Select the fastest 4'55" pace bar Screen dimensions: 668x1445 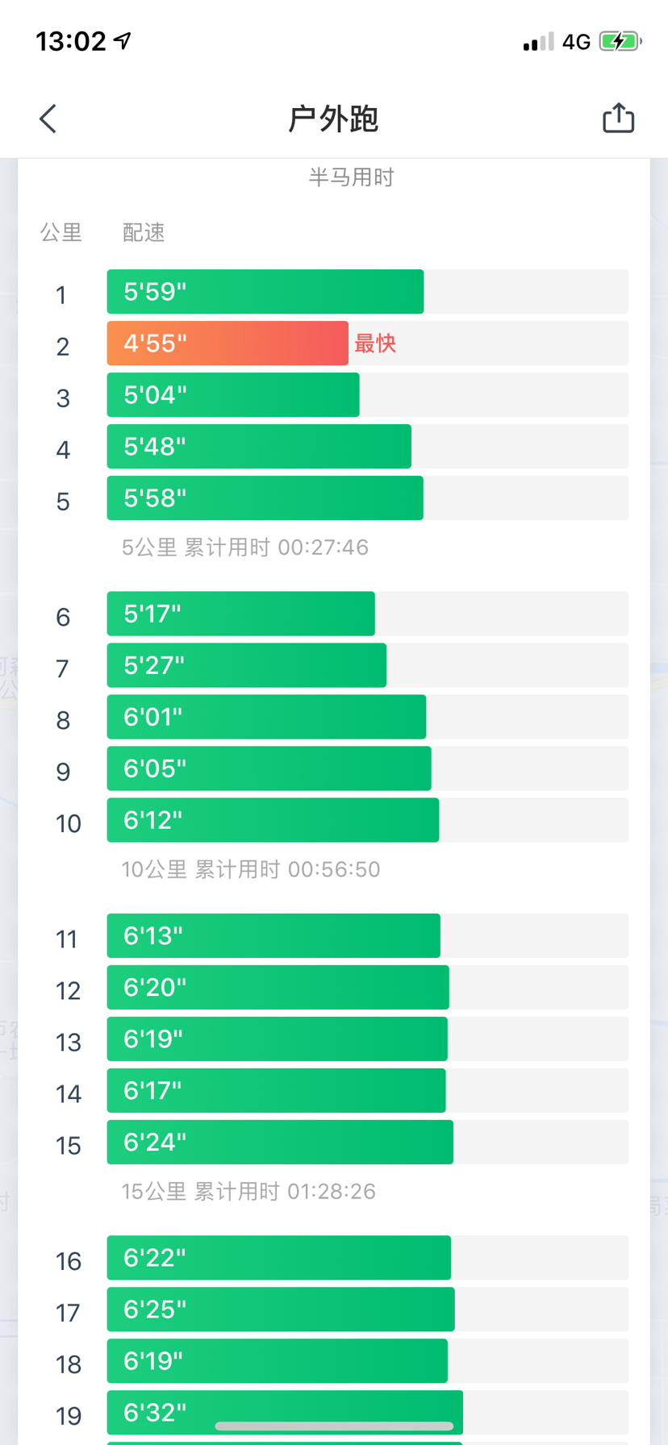pyautogui.click(x=228, y=344)
